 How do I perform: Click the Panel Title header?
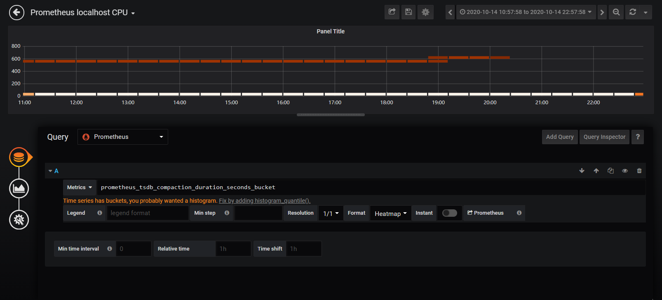coord(331,31)
